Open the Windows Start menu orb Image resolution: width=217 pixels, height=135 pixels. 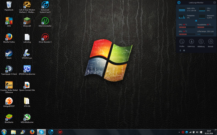pos(4,132)
